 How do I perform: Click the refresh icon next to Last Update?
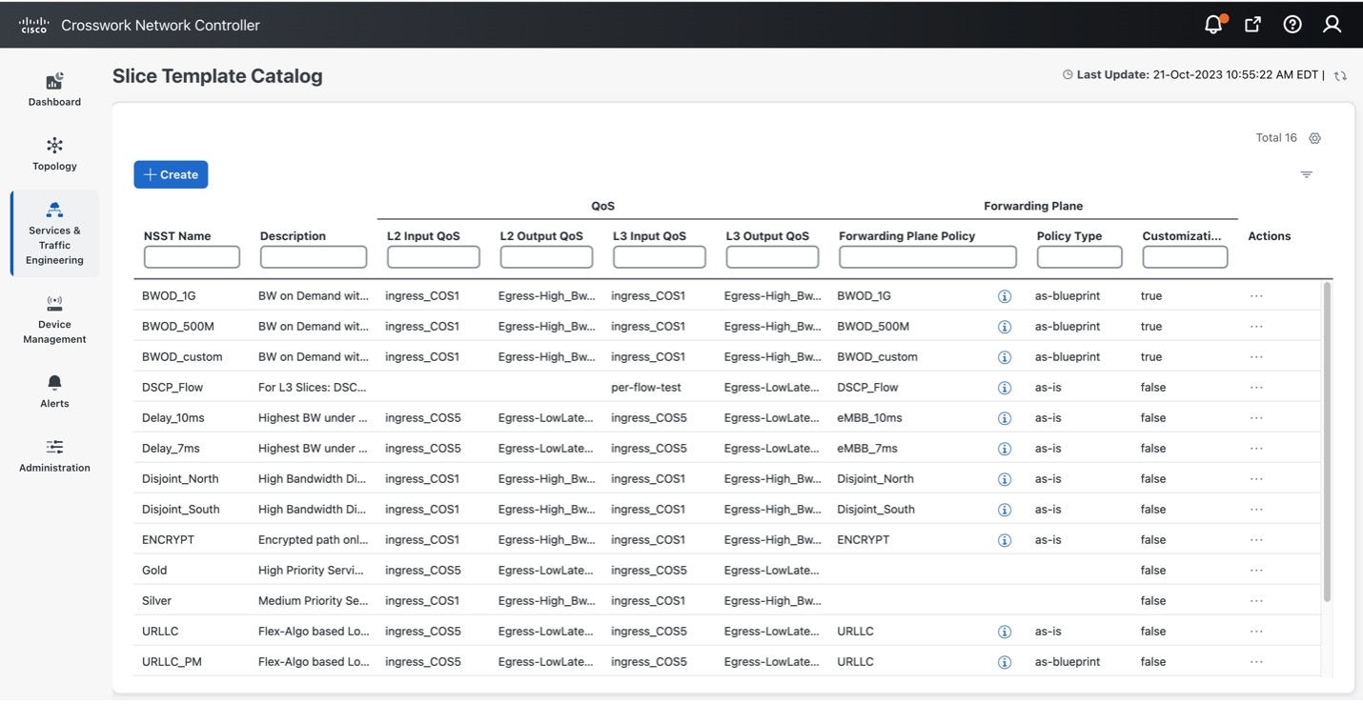pos(1340,74)
